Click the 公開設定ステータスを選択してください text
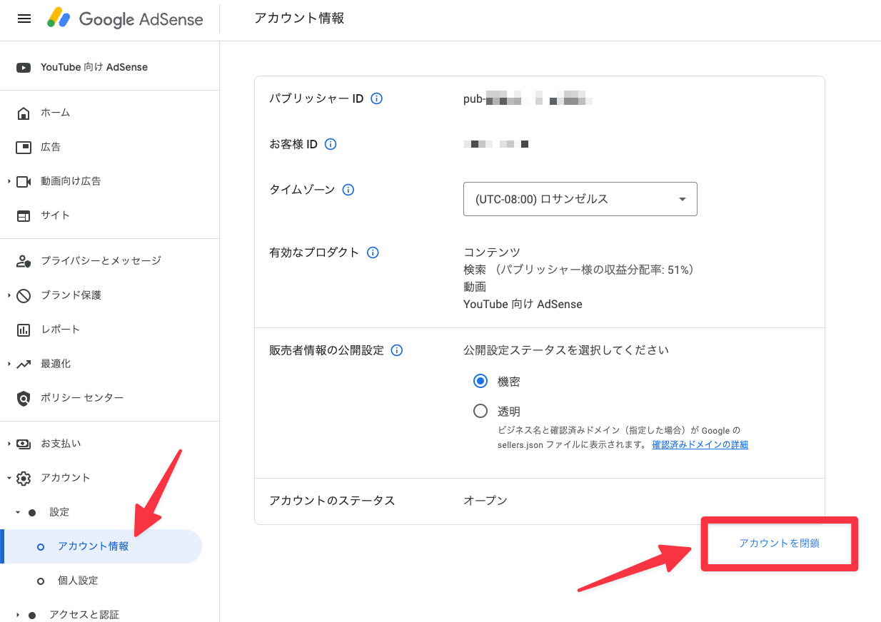Image resolution: width=881 pixels, height=622 pixels. (567, 350)
